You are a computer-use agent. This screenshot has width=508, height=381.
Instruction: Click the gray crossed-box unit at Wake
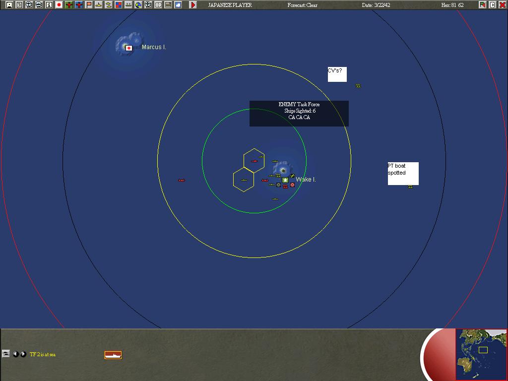(279, 185)
